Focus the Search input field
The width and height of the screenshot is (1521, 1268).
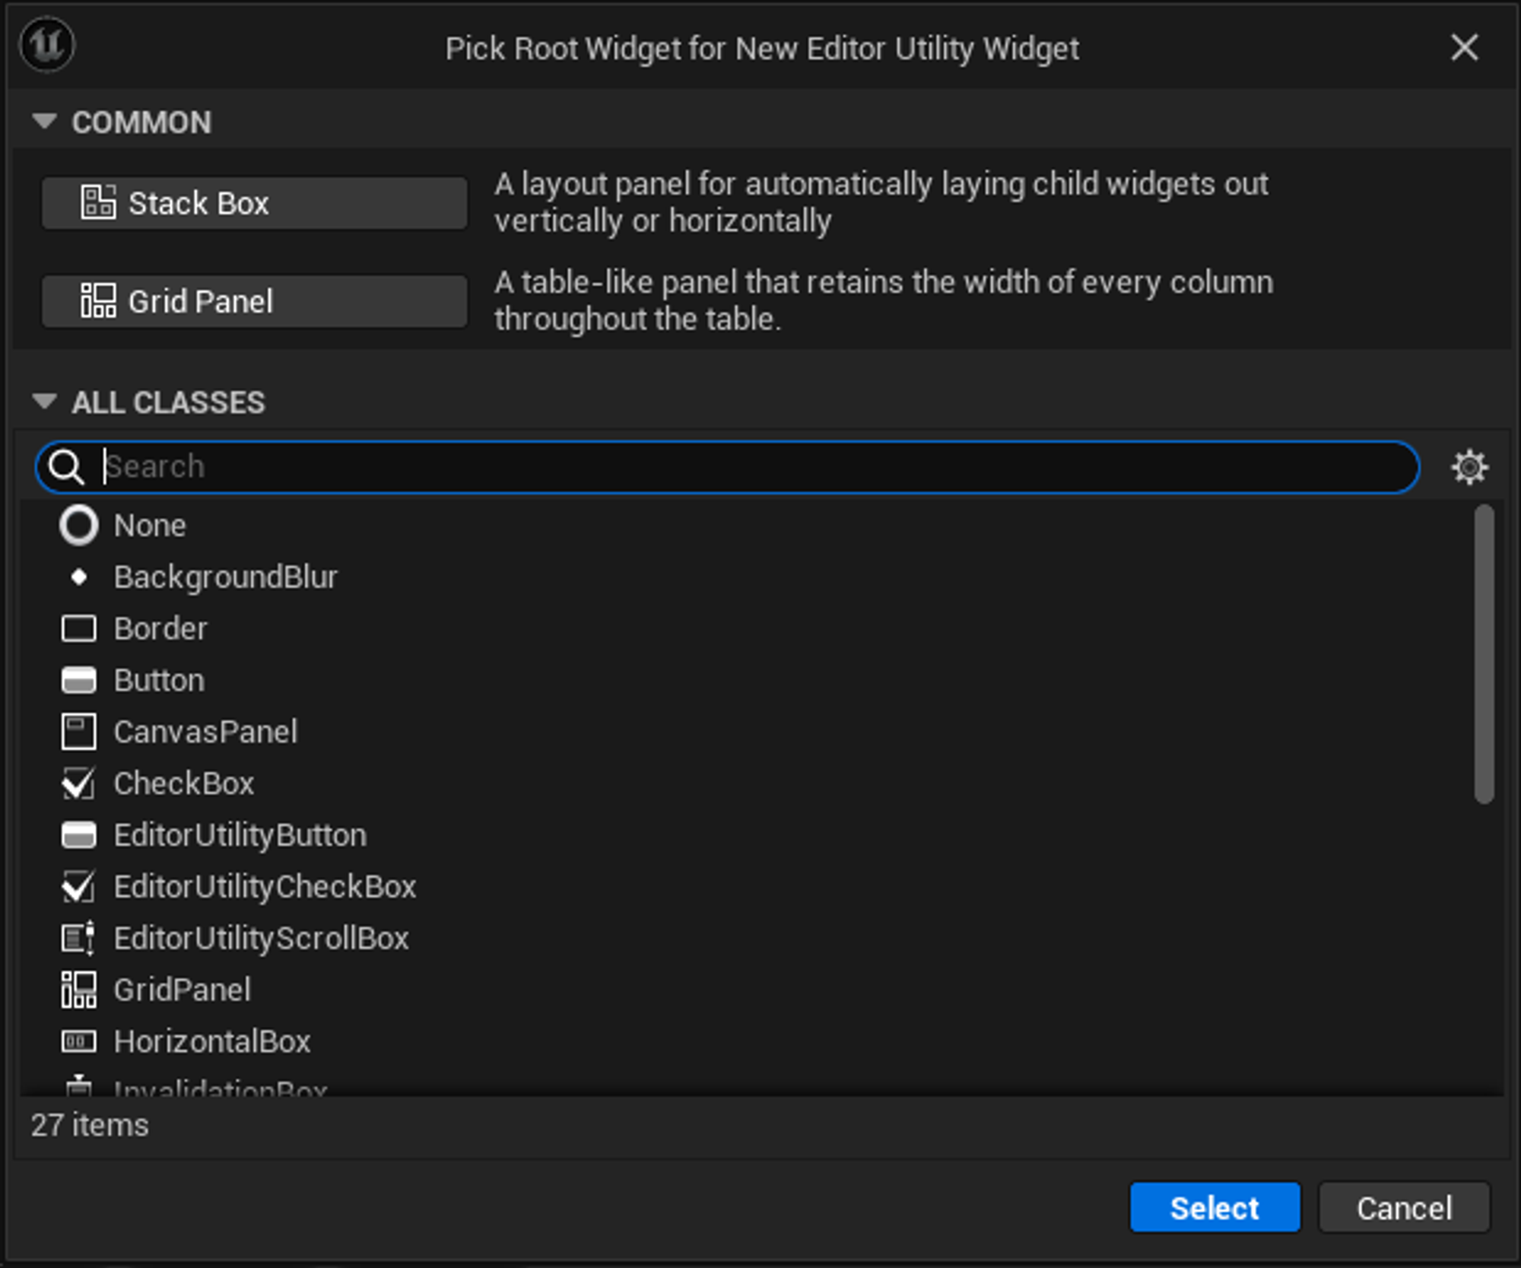(x=753, y=466)
